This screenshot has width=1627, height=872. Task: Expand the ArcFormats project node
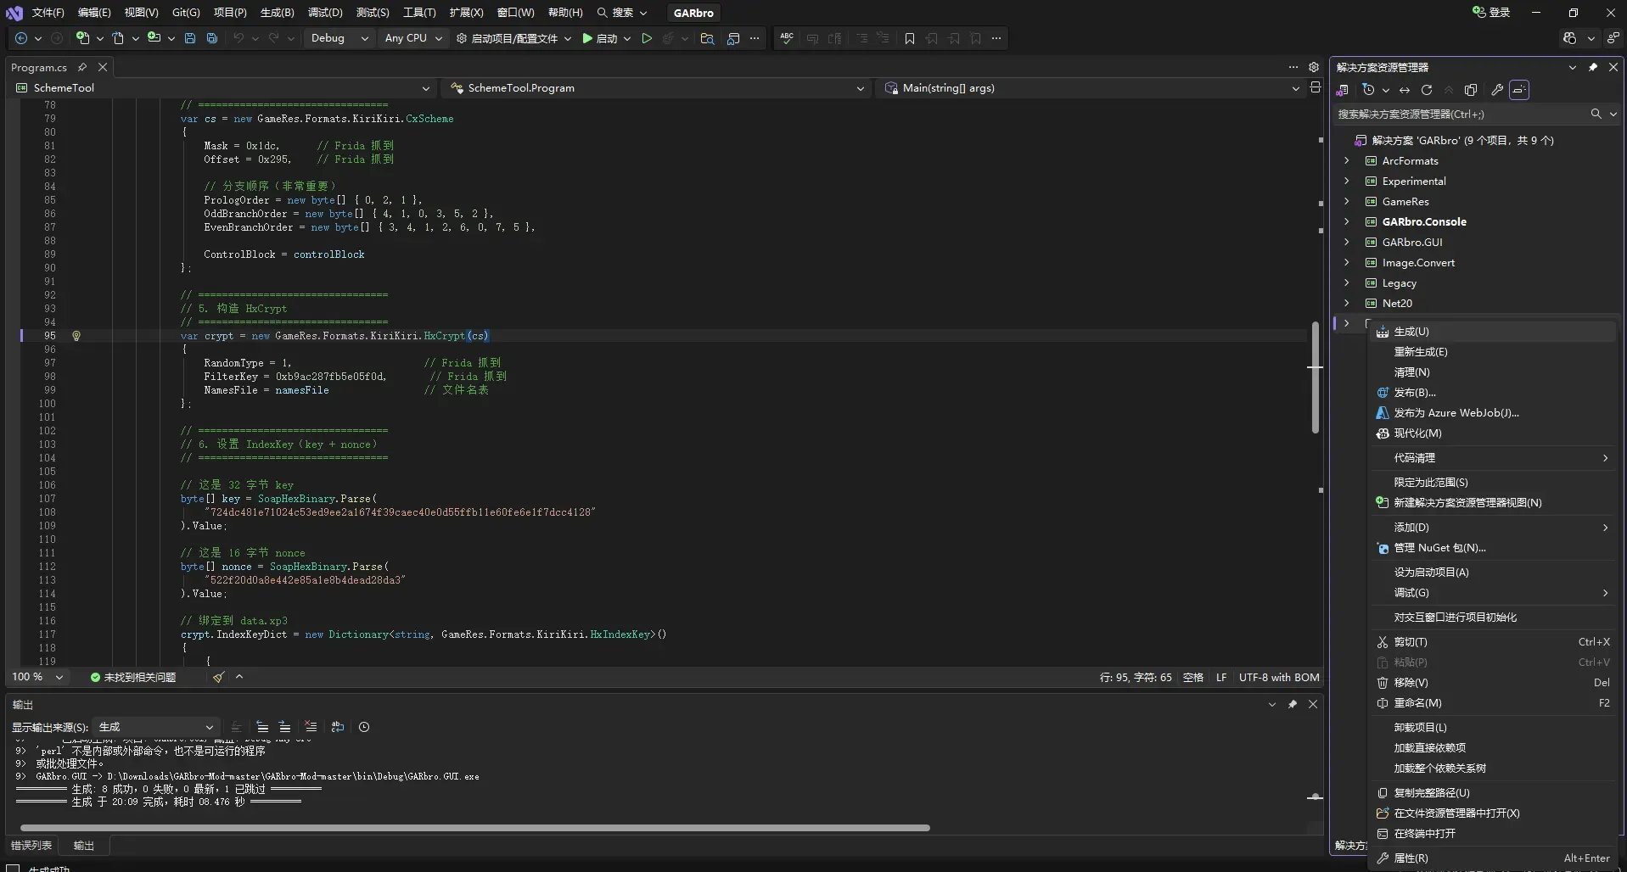pyautogui.click(x=1347, y=160)
